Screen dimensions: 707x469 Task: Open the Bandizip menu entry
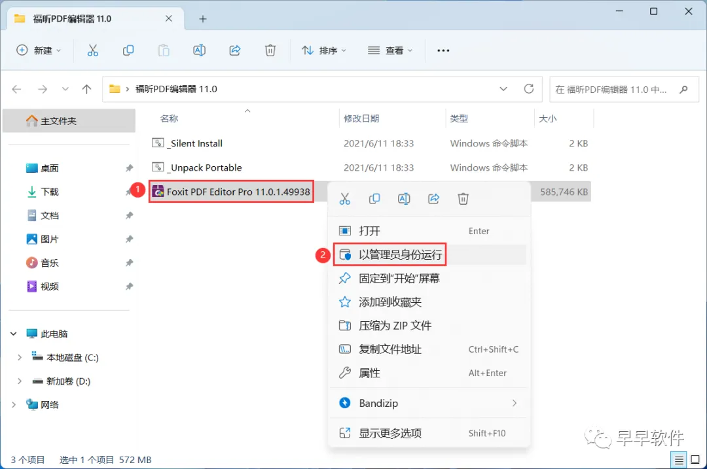pyautogui.click(x=429, y=403)
